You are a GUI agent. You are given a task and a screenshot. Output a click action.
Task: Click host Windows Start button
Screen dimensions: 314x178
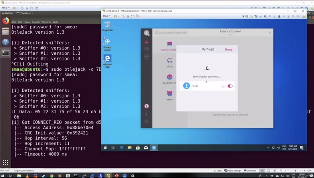[x=3, y=176]
